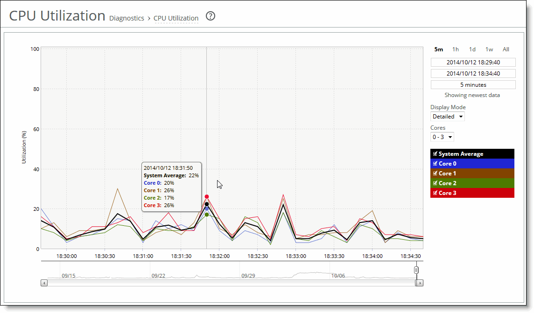Select the 1w range option
This screenshot has width=534, height=313.
tap(489, 49)
